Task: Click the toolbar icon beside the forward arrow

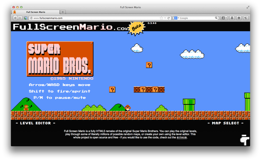Action: click(26, 18)
